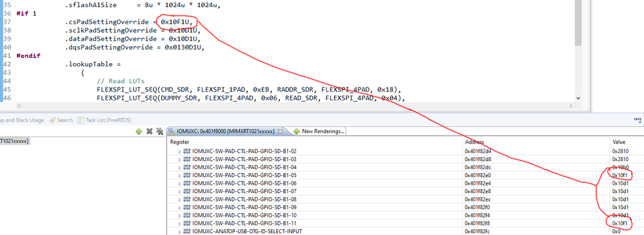Select the IOMUXC-ANATOP-USB-OTG-ID-SELECT-INPUT row

(405, 231)
